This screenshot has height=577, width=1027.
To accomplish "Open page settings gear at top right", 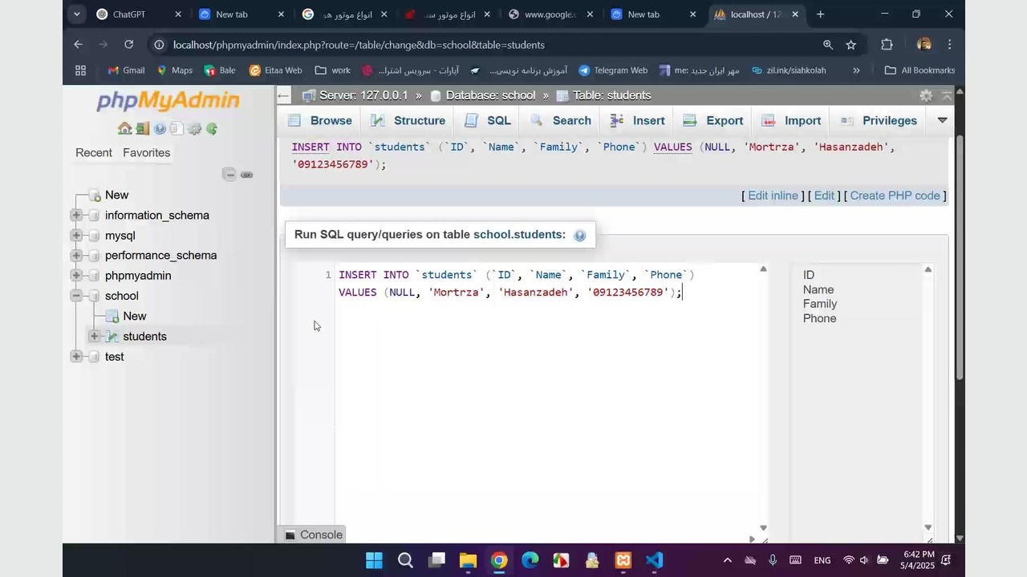I will coord(926,95).
